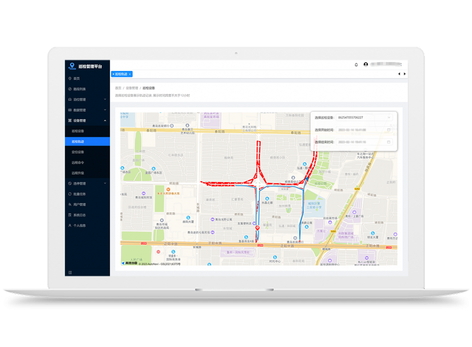Open 远程升级 in the sidebar
Viewport: 472px width, 347px height.
(87, 173)
